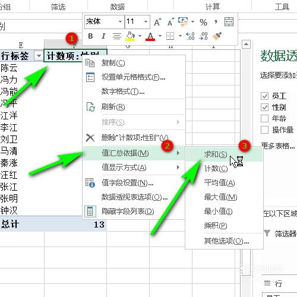This screenshot has width=297, height=297.
Task: Select the 江洋 row label cell
Action: [x=22, y=115]
